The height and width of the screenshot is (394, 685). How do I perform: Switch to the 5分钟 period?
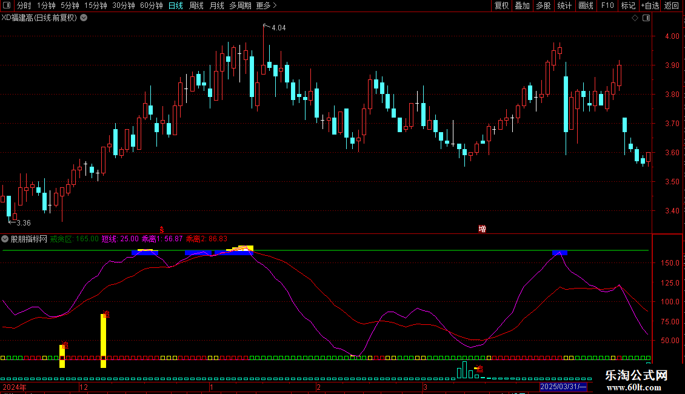tap(70, 5)
